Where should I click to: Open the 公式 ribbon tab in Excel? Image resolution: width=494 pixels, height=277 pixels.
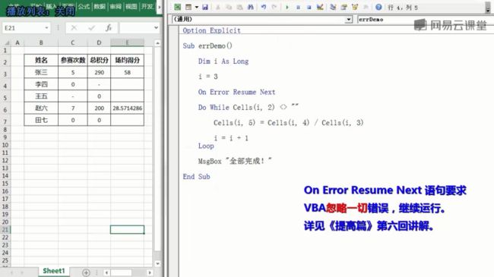tap(84, 6)
